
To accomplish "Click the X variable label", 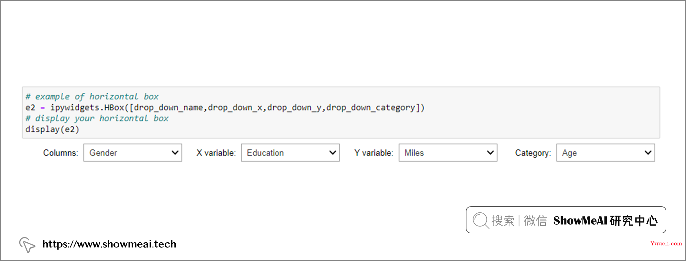I will [216, 153].
